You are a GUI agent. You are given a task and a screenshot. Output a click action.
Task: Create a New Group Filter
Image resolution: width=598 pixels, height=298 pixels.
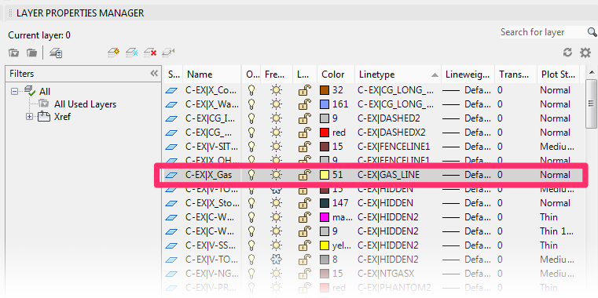click(x=31, y=53)
